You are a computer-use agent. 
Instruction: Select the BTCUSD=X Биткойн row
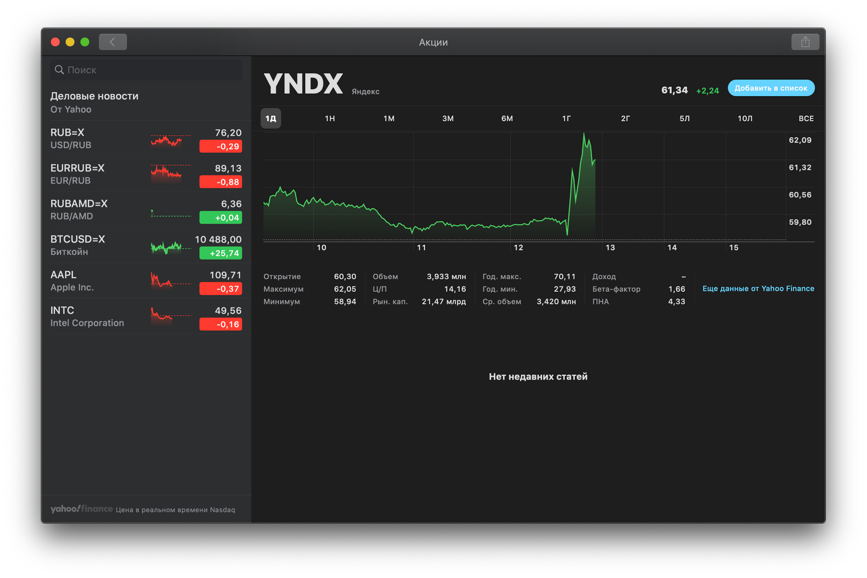coord(147,245)
